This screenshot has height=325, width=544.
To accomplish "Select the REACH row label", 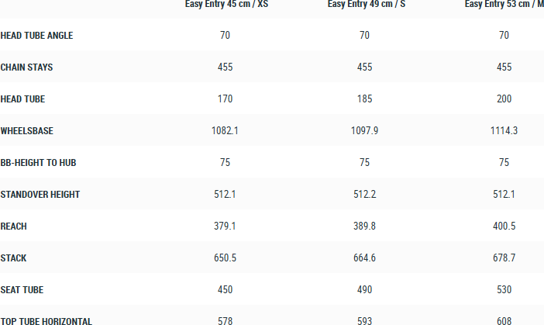I will 15,226.
